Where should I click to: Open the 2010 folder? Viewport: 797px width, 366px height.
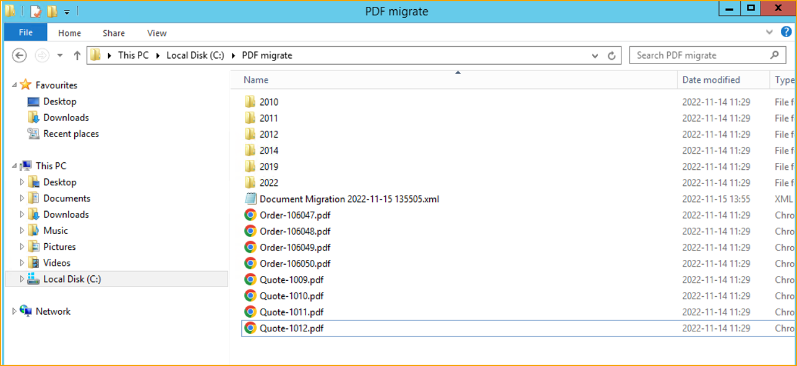point(270,101)
